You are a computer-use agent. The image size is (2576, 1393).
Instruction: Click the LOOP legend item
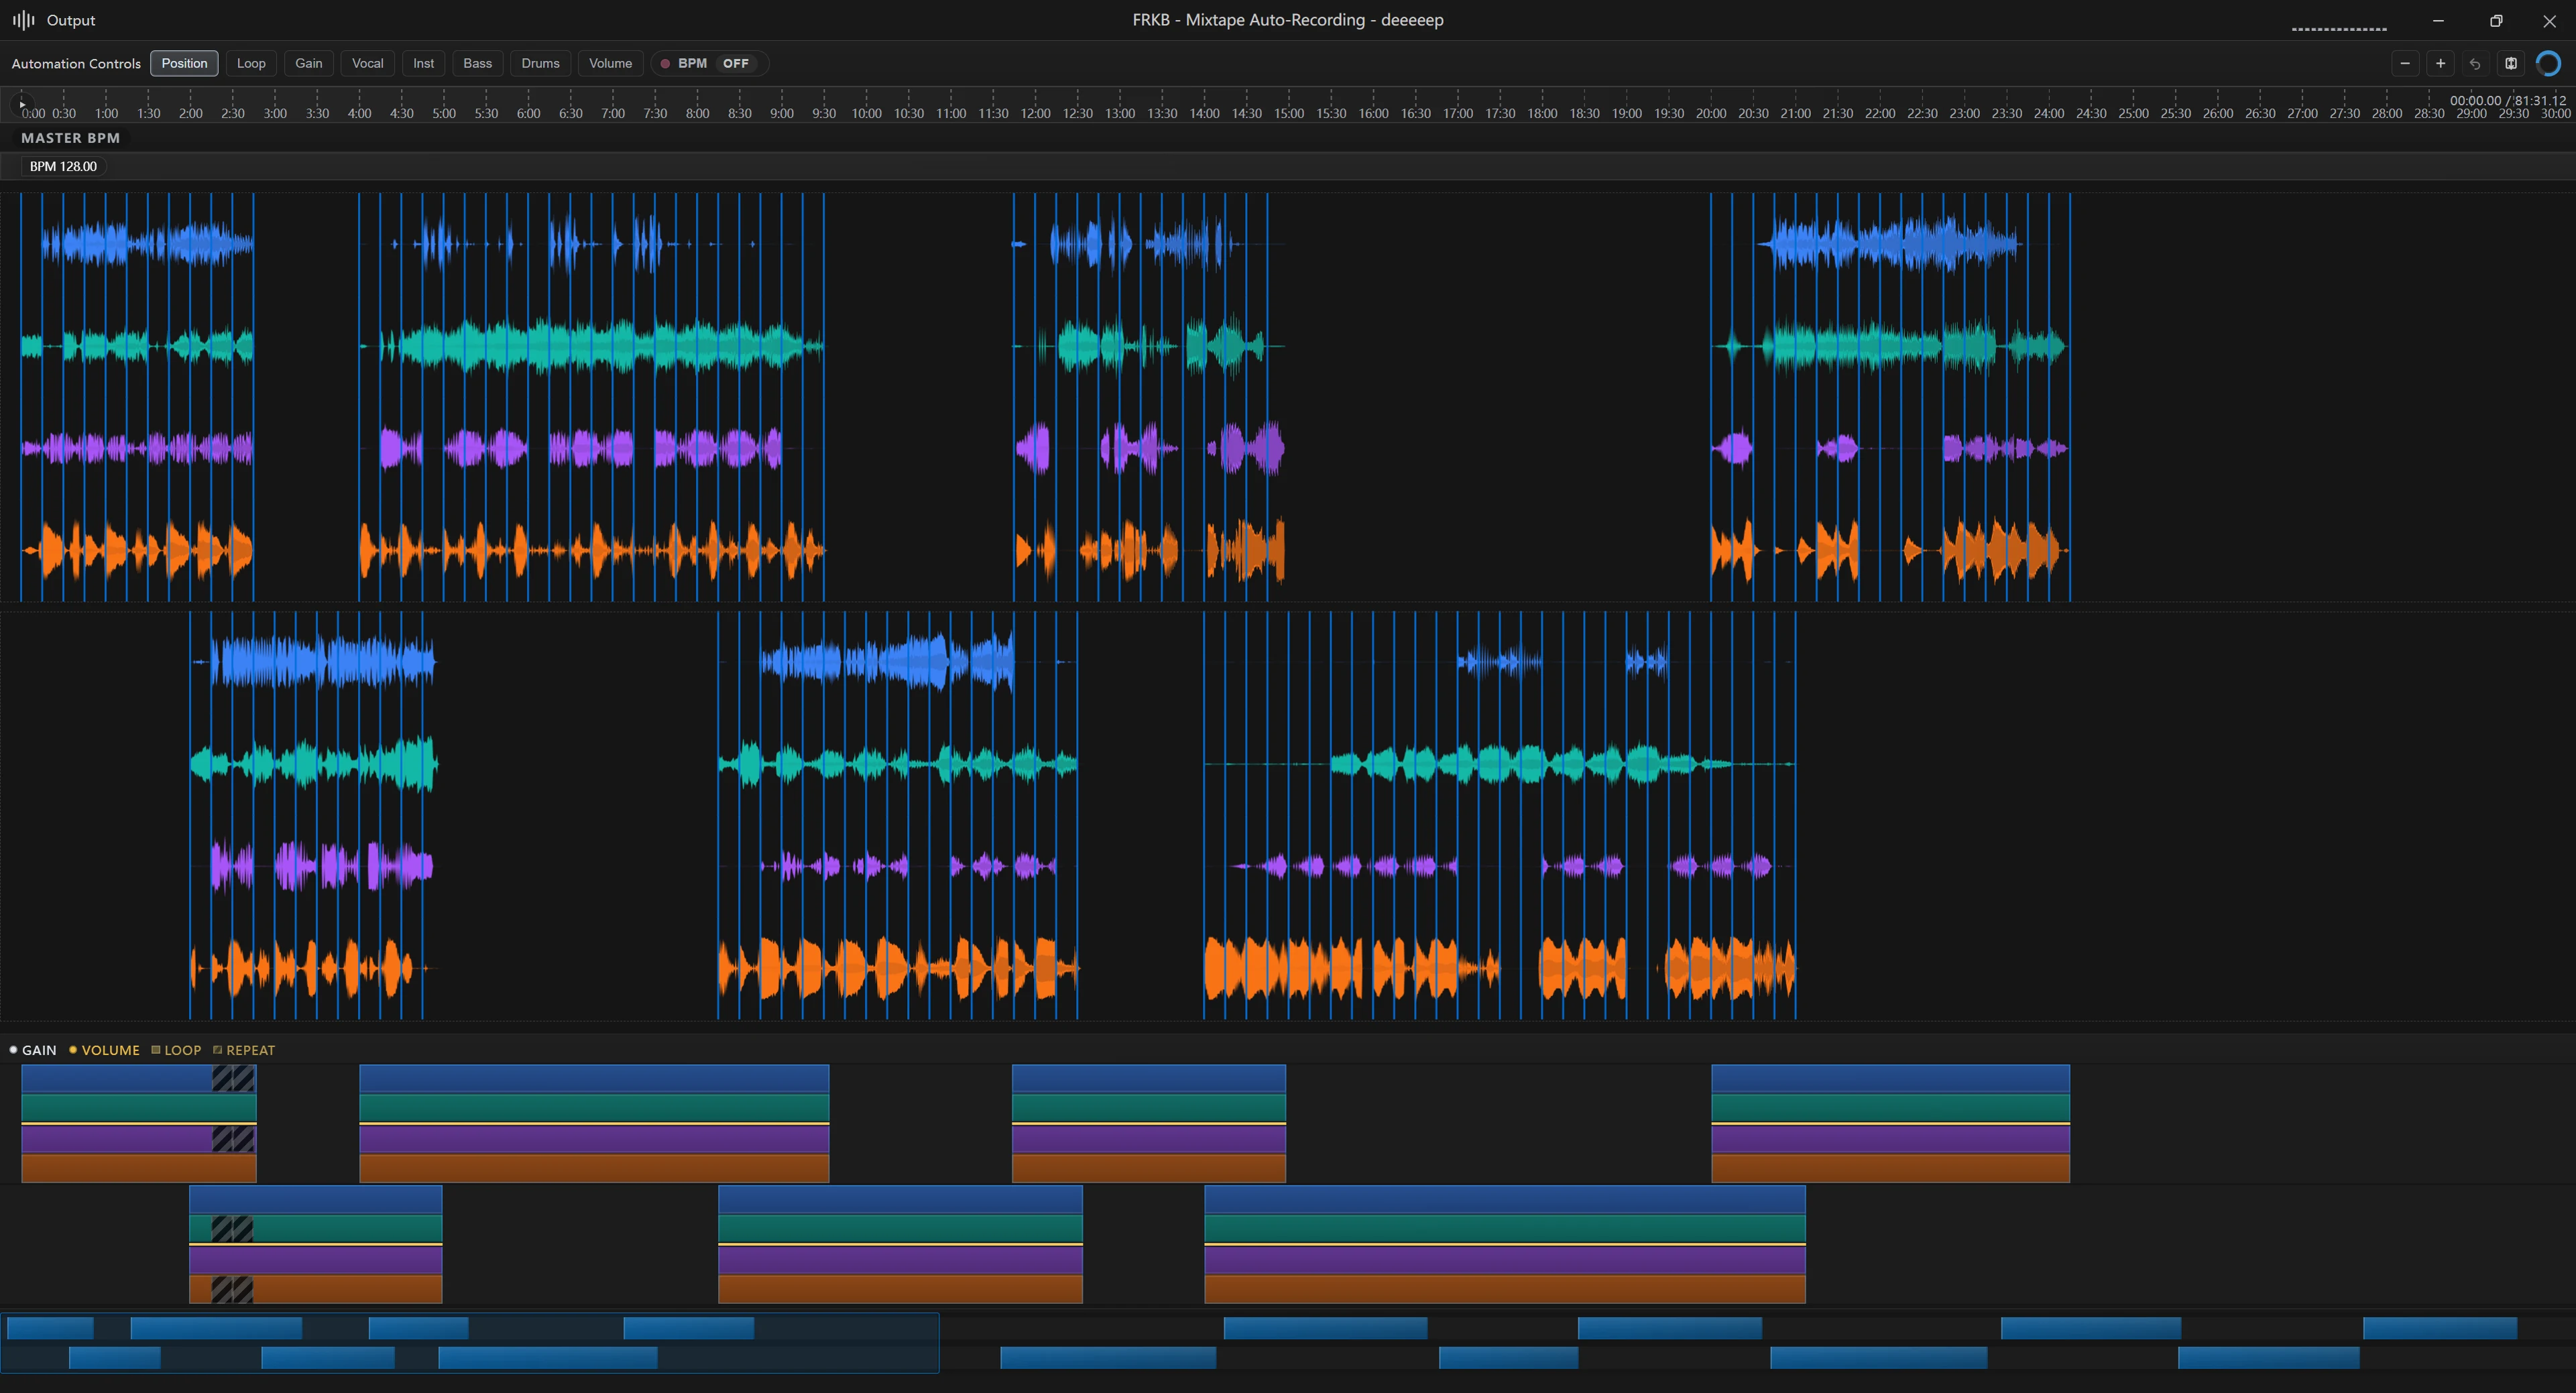(x=176, y=1050)
